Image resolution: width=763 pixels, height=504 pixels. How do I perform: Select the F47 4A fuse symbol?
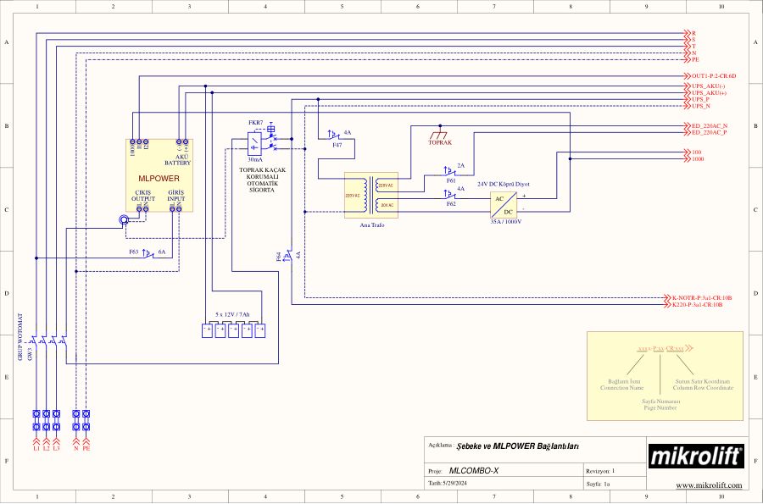(x=333, y=136)
